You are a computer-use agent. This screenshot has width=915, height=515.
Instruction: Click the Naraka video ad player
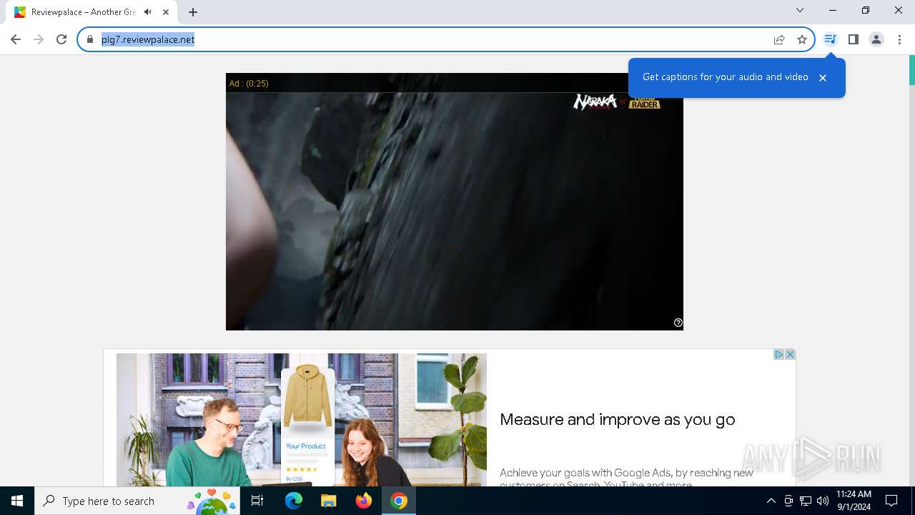coord(455,202)
